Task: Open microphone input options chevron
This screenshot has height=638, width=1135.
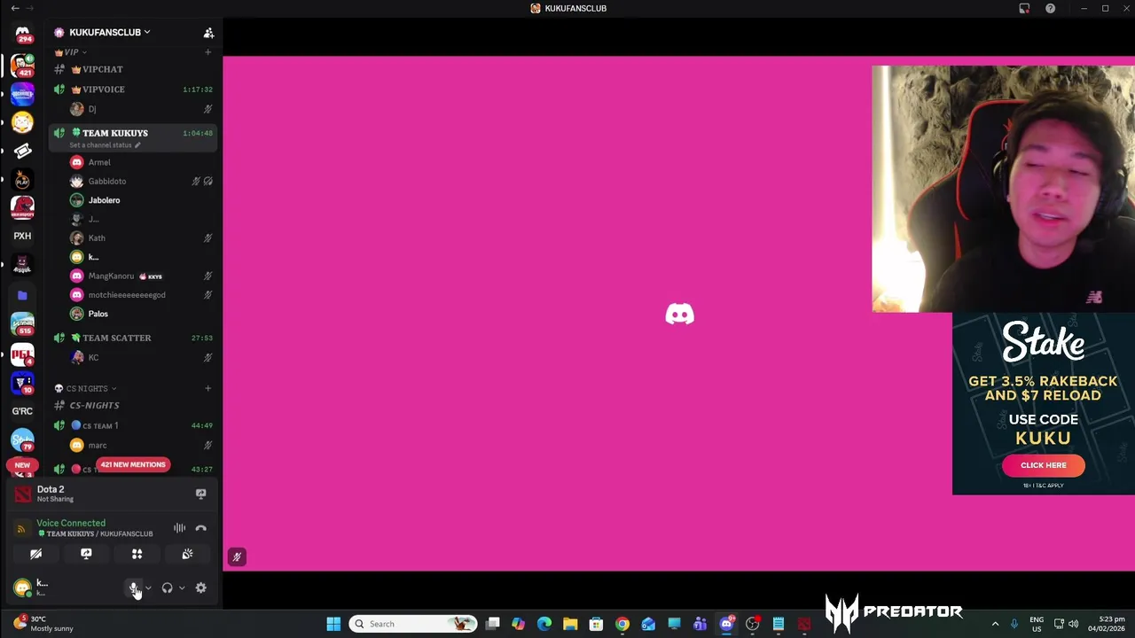Action: pos(148,587)
